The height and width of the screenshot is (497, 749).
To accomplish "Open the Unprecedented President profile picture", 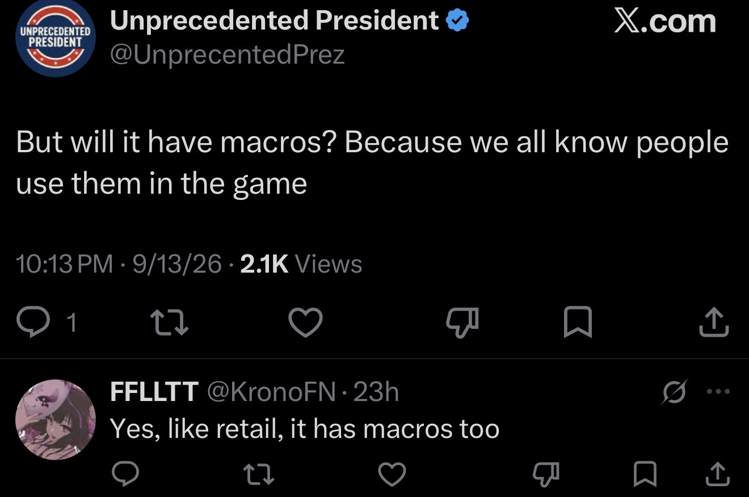I will click(x=56, y=39).
